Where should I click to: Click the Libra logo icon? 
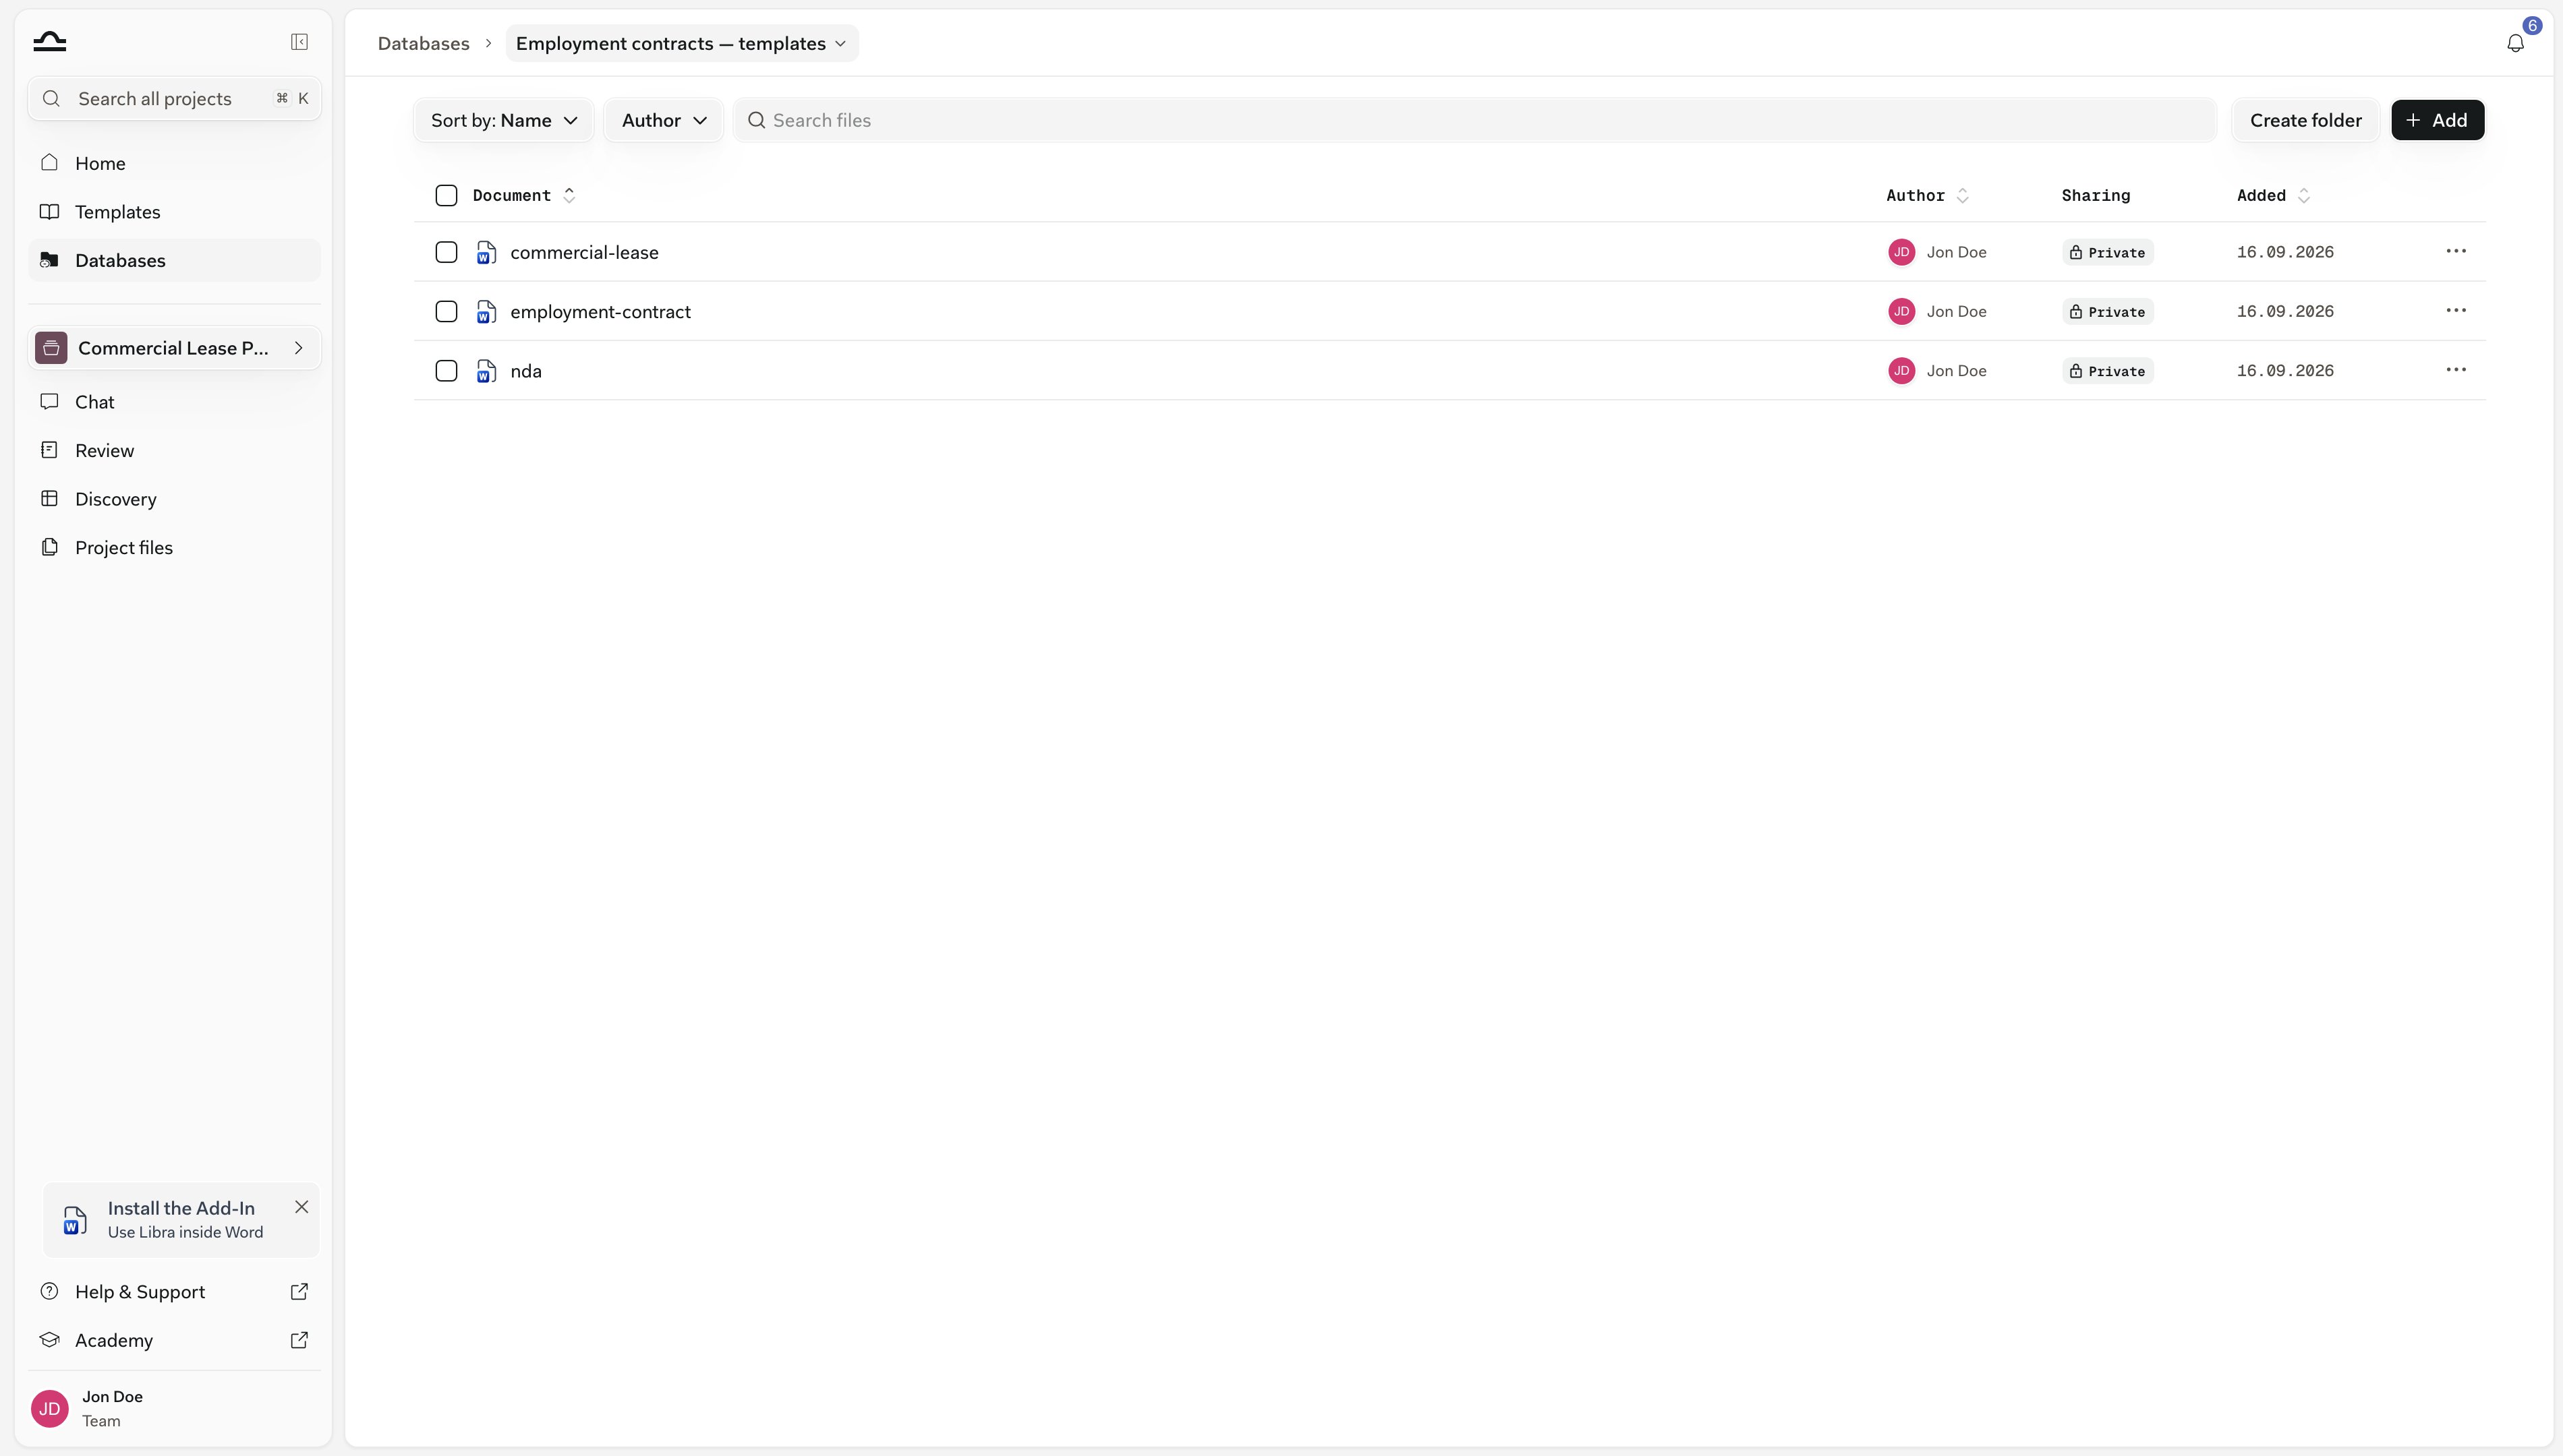pyautogui.click(x=49, y=41)
